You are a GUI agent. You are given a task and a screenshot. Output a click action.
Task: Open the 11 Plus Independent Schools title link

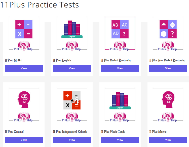(x=70, y=132)
